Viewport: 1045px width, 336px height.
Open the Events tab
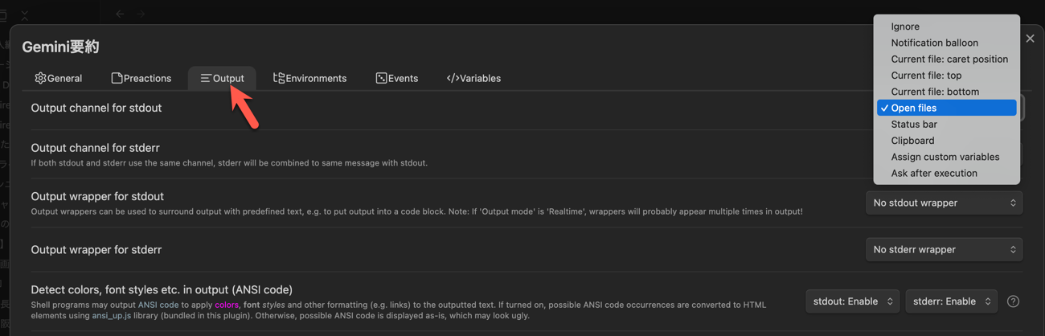396,78
